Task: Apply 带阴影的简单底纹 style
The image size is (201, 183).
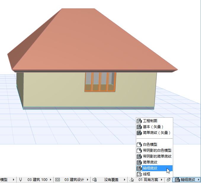Action: tap(155, 156)
